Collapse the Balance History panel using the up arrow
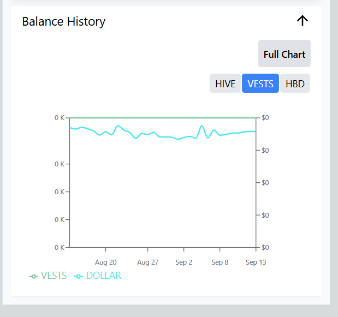Screen dimensions: 338x317 click(x=303, y=21)
